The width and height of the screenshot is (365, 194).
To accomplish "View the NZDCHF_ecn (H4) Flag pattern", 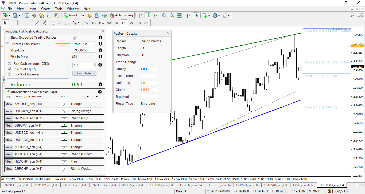I will coord(9,161).
